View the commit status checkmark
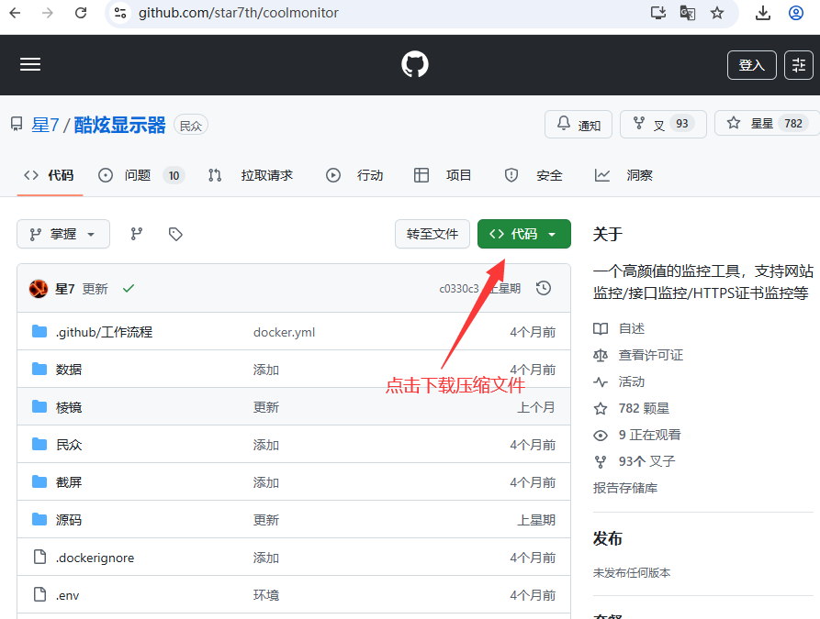Screen dimensions: 820x619 [129, 288]
